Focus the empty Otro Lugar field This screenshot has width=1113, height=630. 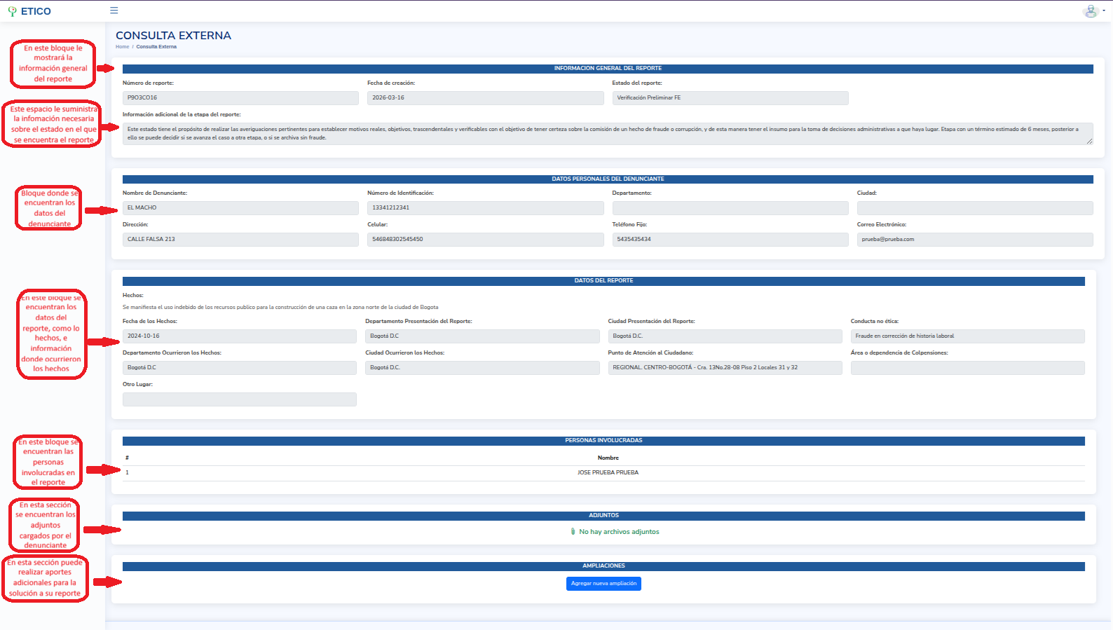[239, 399]
